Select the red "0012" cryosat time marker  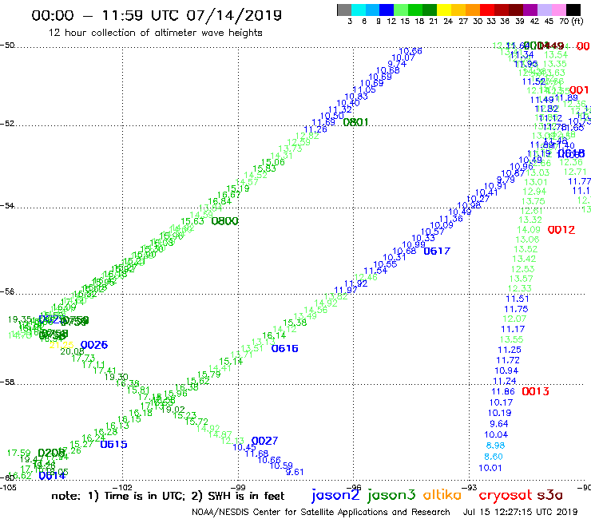point(561,230)
